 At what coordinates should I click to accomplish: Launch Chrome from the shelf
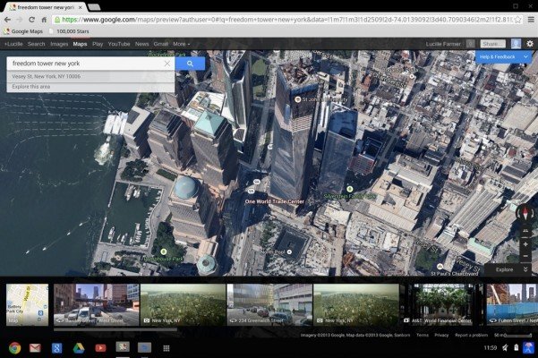tap(14, 348)
